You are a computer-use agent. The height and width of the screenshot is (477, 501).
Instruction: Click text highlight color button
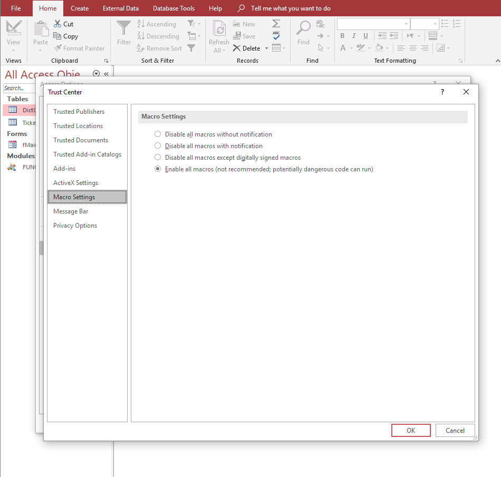coord(360,48)
